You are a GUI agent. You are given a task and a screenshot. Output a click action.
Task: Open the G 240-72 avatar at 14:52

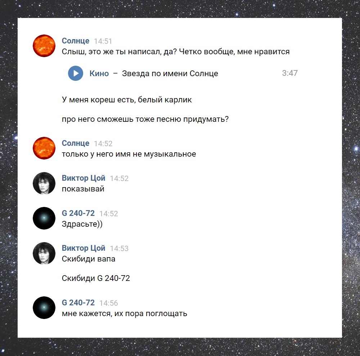[44, 218]
